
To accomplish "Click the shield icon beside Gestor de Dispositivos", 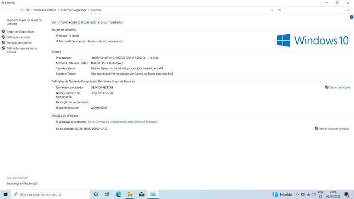I will [3, 31].
